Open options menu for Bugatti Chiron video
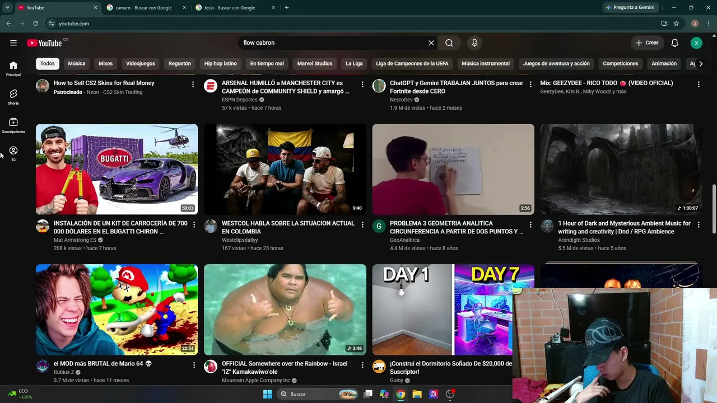717x403 pixels. [193, 224]
